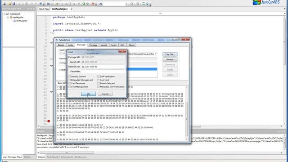Viewport: 288px width, 162px height.
Task: Close the testApplet.java editor tab
Action: click(71, 9)
